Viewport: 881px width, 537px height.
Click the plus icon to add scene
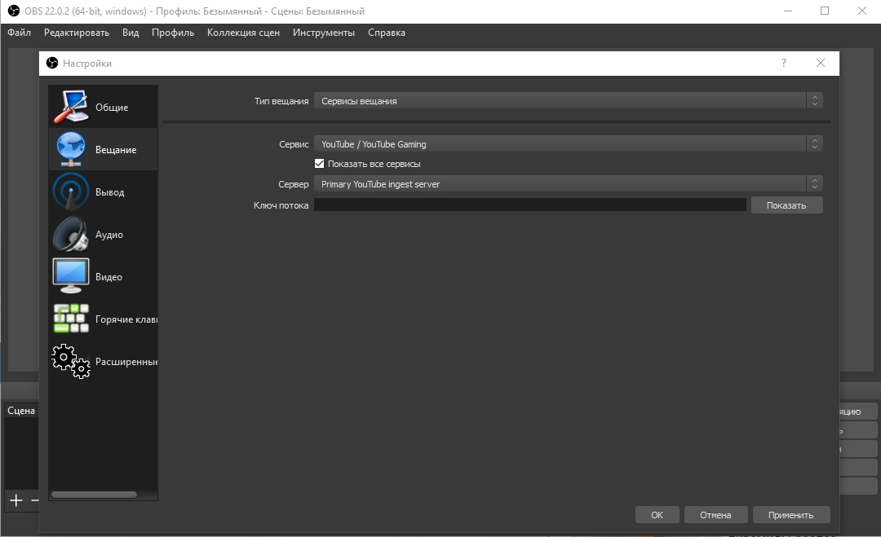click(16, 500)
